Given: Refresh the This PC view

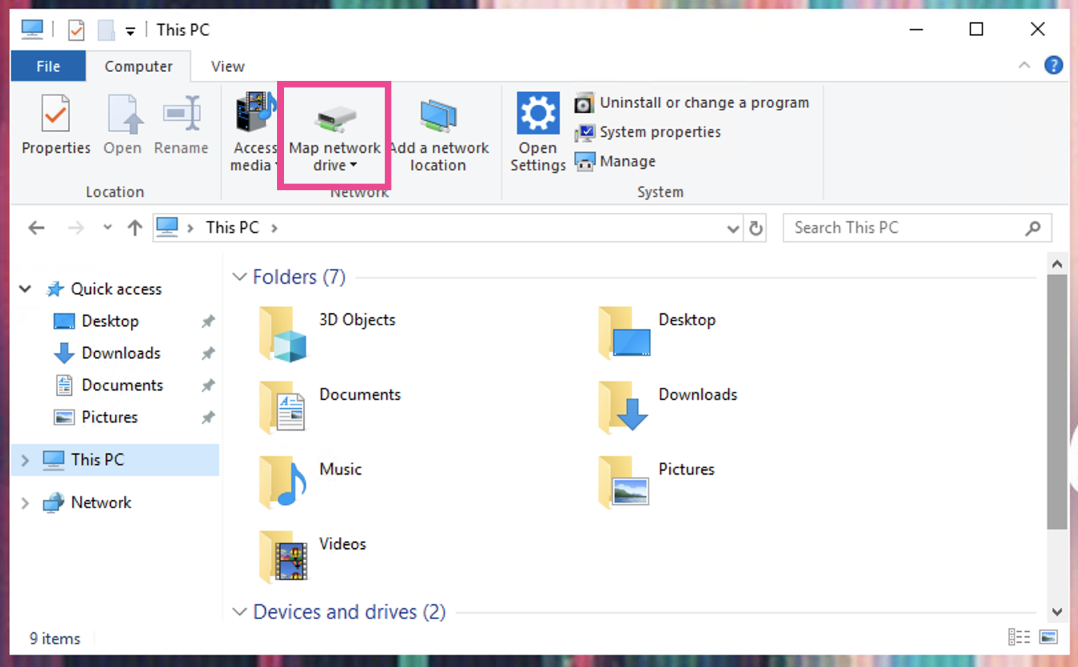Looking at the screenshot, I should (x=755, y=228).
